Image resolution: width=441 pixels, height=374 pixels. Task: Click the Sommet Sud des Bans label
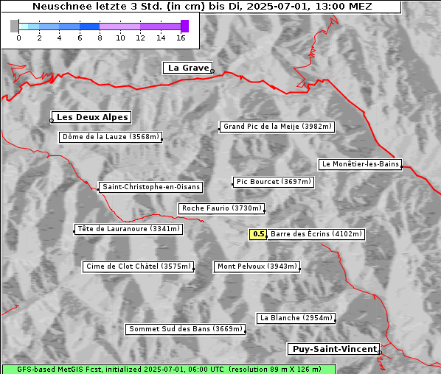(186, 329)
